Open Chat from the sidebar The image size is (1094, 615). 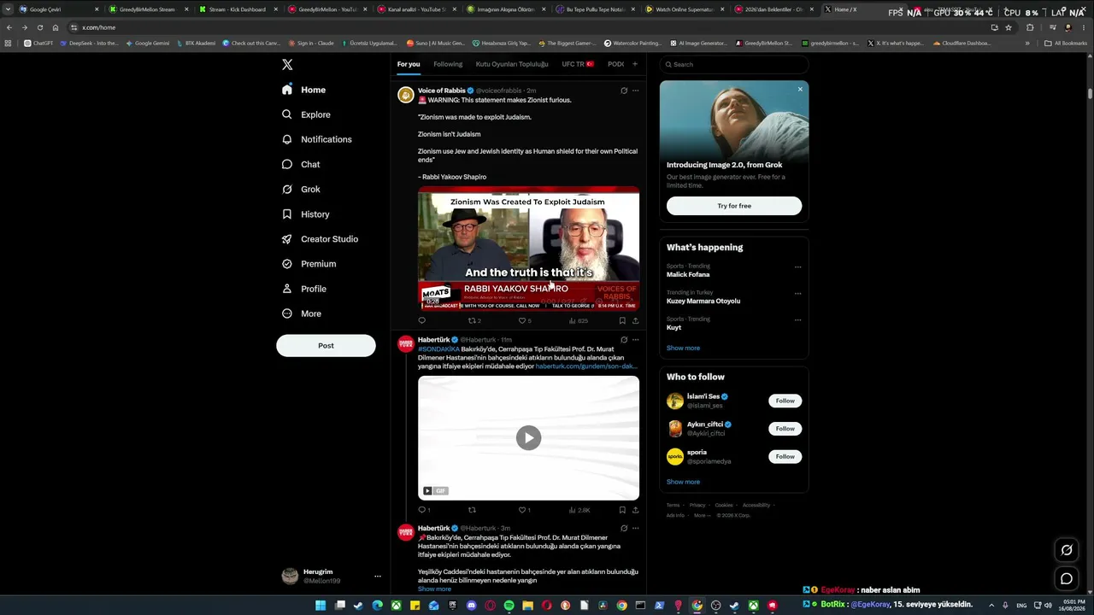pyautogui.click(x=301, y=164)
